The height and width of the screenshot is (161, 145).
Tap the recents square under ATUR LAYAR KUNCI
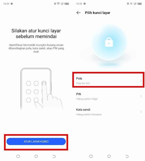(x=18, y=156)
